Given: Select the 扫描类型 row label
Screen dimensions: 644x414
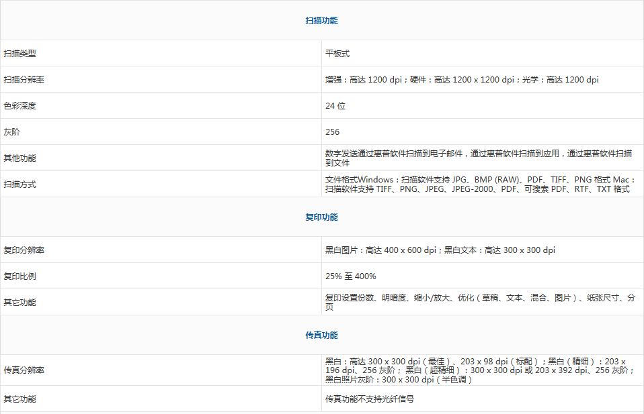Looking at the screenshot, I should point(19,53).
